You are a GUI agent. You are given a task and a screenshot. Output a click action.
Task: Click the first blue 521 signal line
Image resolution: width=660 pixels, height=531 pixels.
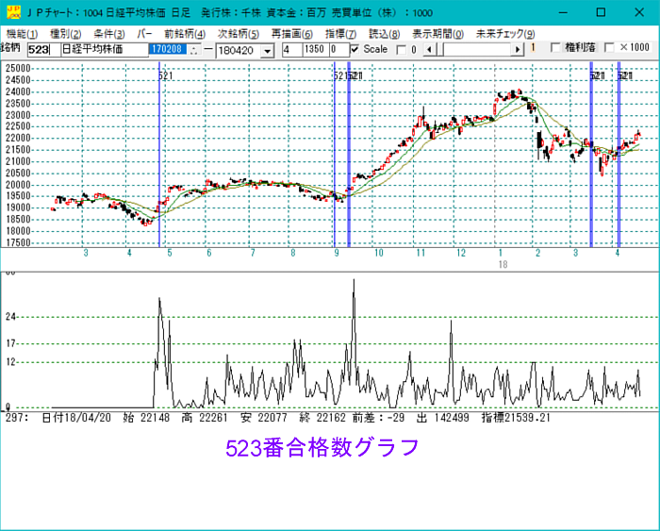click(159, 154)
